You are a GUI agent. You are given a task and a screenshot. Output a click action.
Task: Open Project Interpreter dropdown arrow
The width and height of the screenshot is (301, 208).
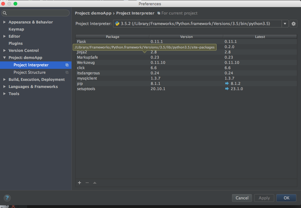(285, 24)
